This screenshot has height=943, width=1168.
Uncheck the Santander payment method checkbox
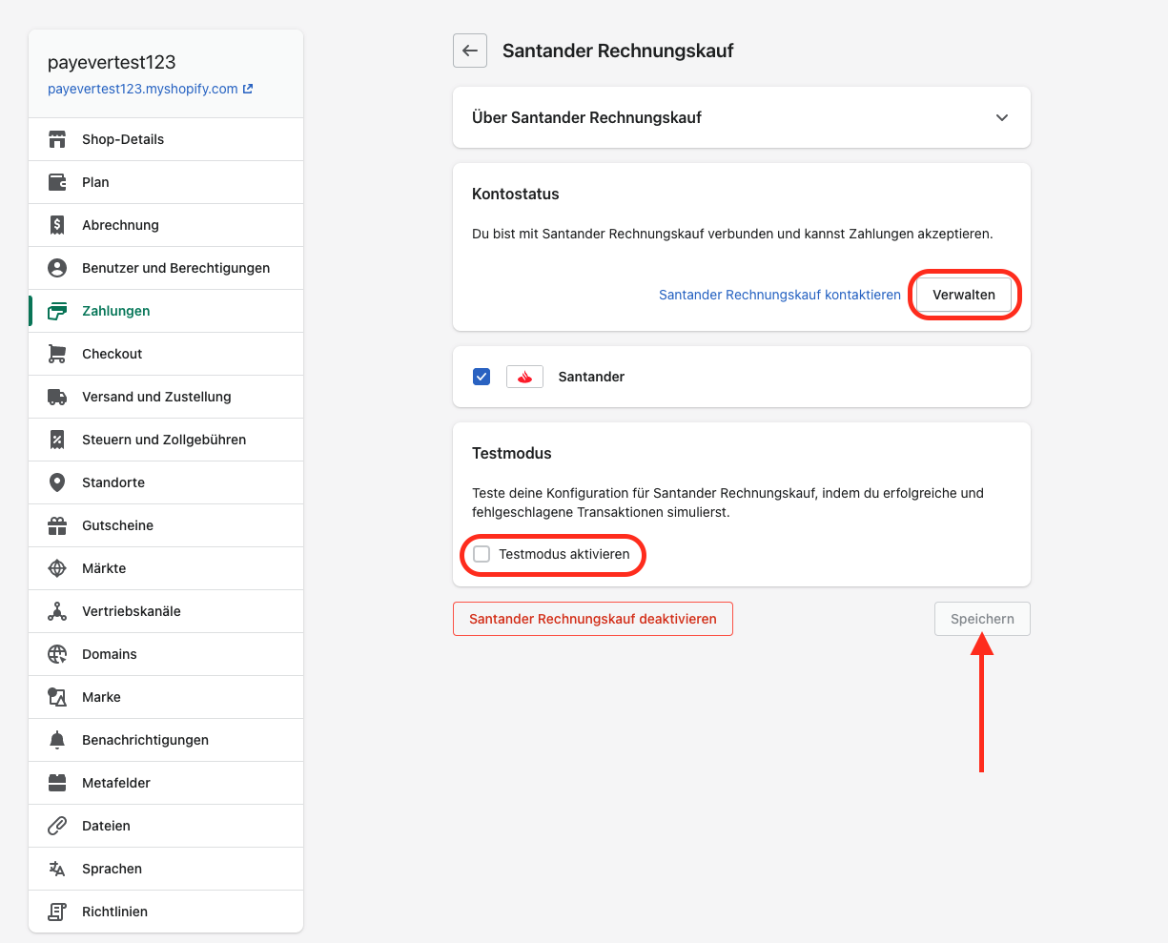pos(482,377)
